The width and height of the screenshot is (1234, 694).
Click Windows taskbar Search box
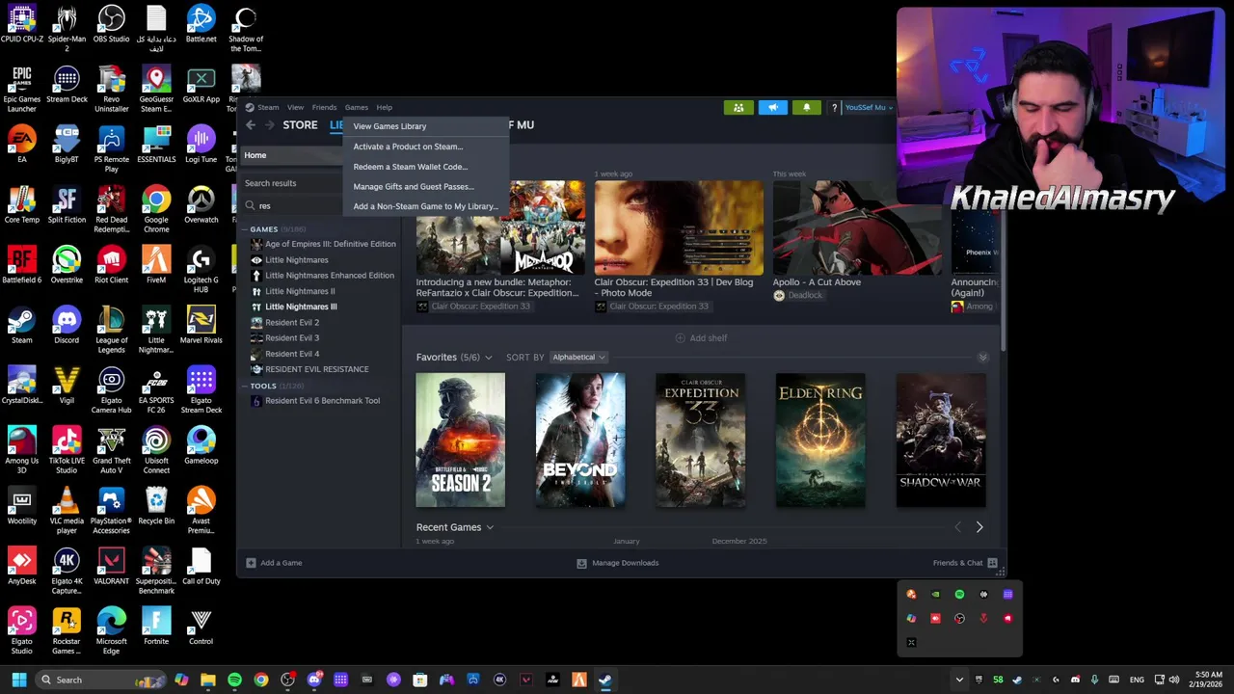(x=100, y=680)
